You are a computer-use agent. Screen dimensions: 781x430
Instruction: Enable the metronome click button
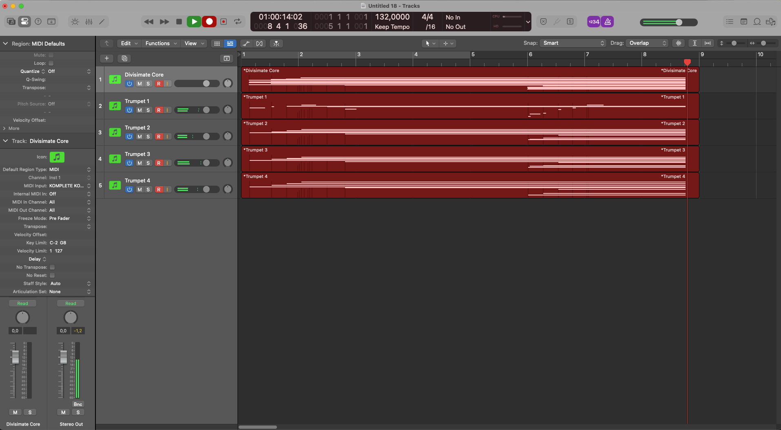tap(607, 22)
